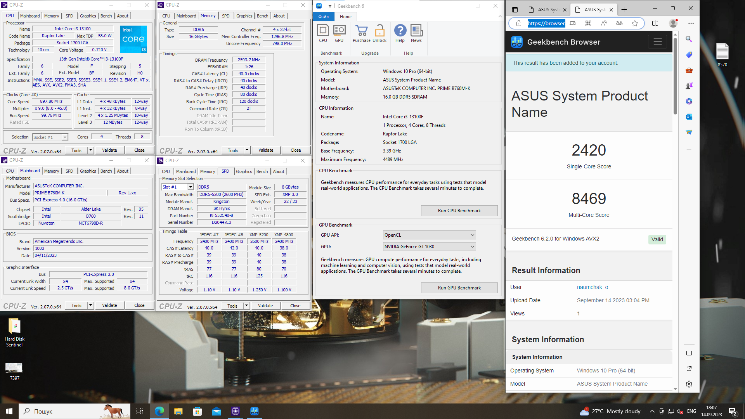The height and width of the screenshot is (419, 745).
Task: Open the GPU API OpenCL dropdown
Action: click(429, 235)
